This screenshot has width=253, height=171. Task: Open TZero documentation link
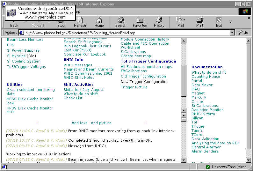point(197,135)
